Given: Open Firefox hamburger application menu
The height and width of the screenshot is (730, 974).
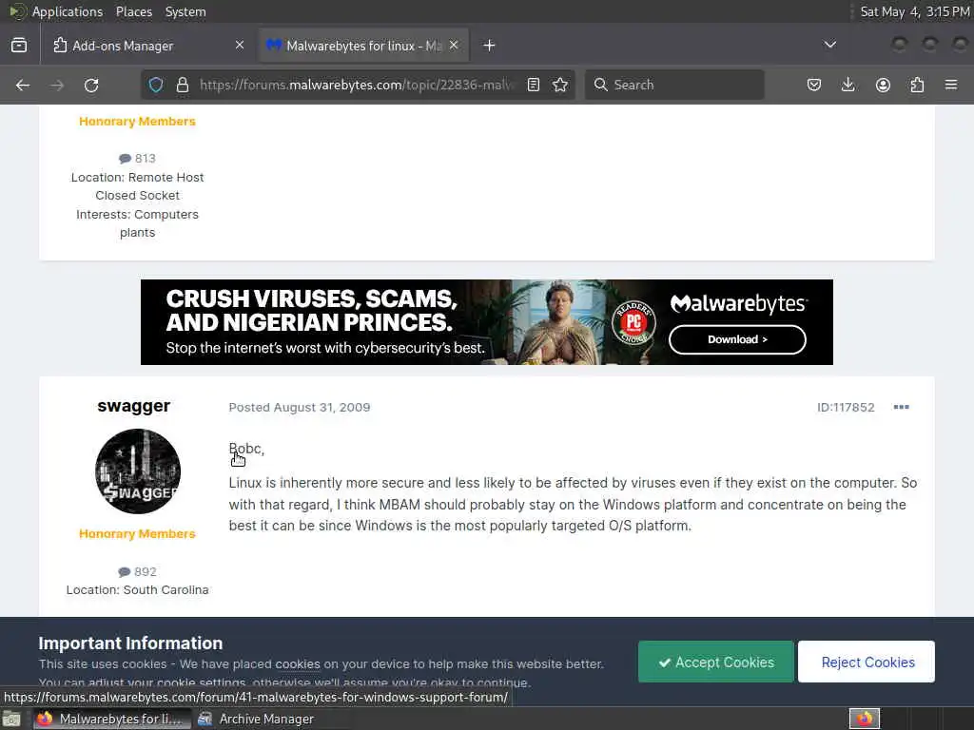Looking at the screenshot, I should coord(951,85).
